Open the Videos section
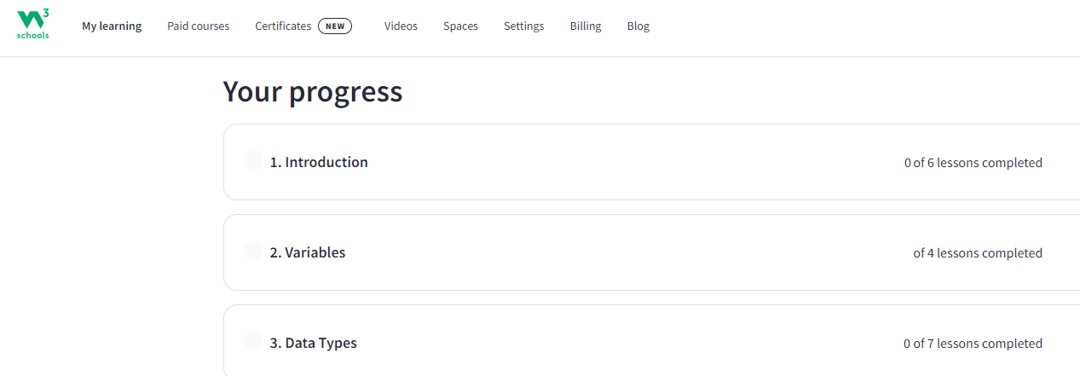This screenshot has width=1080, height=376. (401, 26)
